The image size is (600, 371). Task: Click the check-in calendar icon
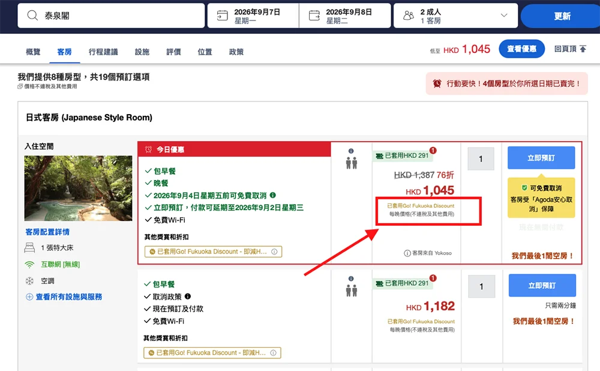pyautogui.click(x=223, y=16)
